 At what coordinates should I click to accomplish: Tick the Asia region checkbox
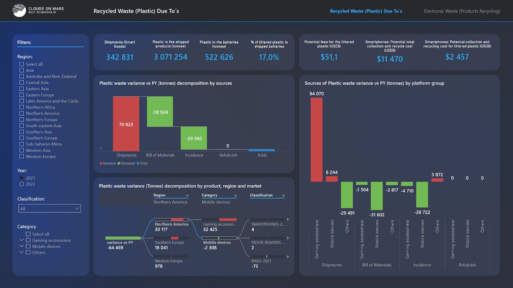point(22,70)
